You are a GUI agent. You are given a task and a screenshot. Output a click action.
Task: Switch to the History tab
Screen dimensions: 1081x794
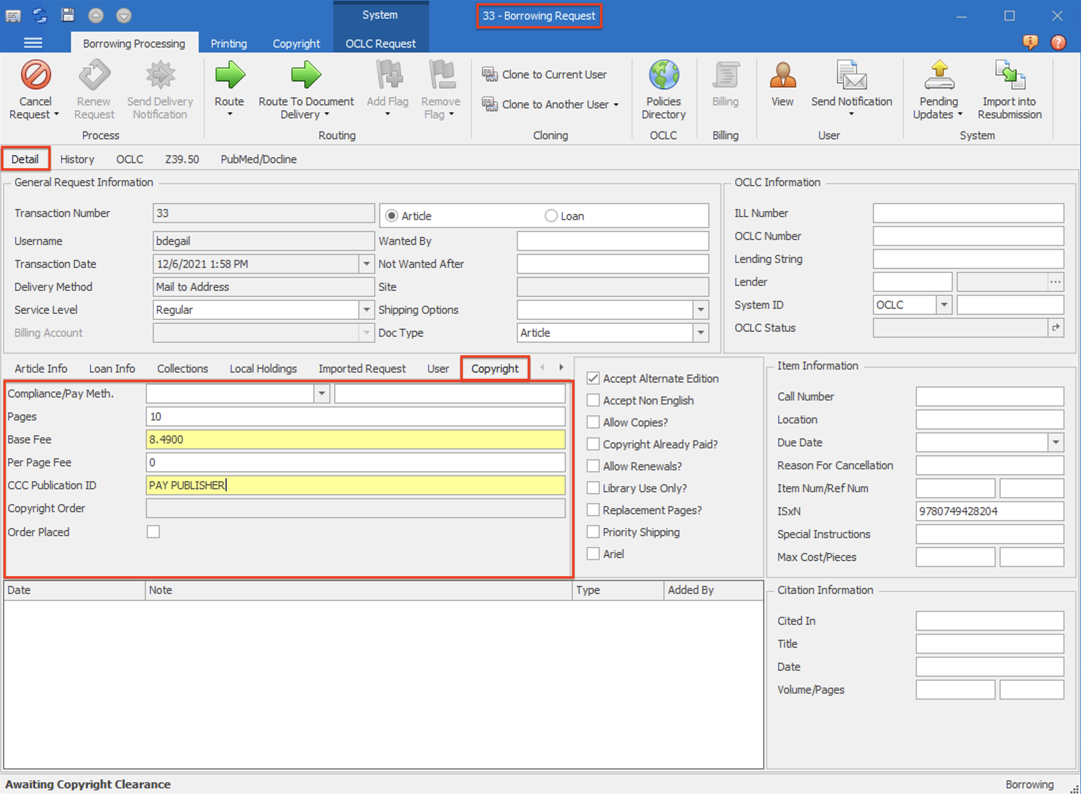point(77,159)
